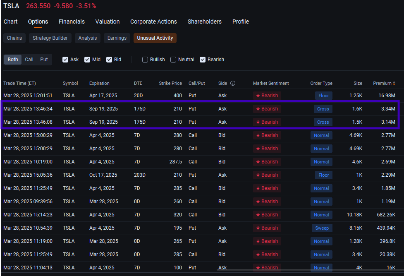Click the 263.550 price value
The width and height of the screenshot is (404, 276).
(38, 6)
